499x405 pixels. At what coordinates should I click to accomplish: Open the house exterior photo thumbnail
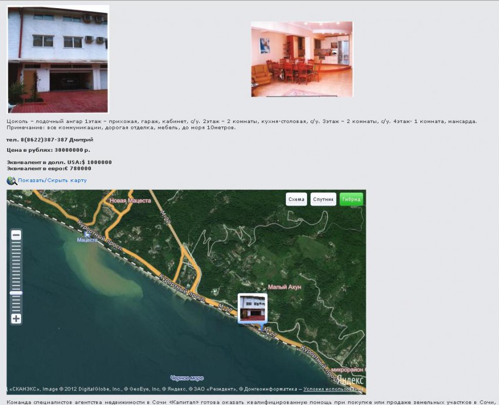tap(58, 59)
